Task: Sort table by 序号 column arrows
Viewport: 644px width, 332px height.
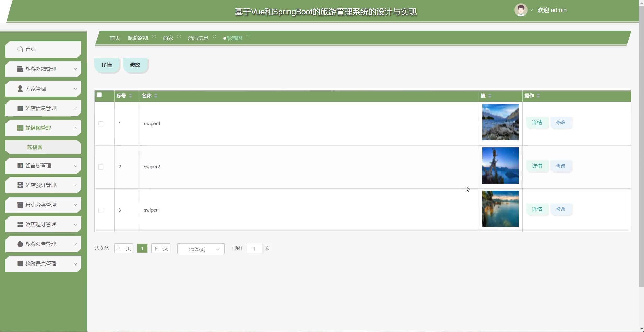Action: point(130,96)
